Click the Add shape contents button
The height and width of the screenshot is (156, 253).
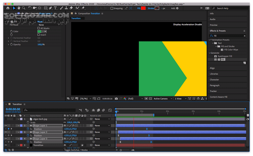pyautogui.click(x=177, y=8)
